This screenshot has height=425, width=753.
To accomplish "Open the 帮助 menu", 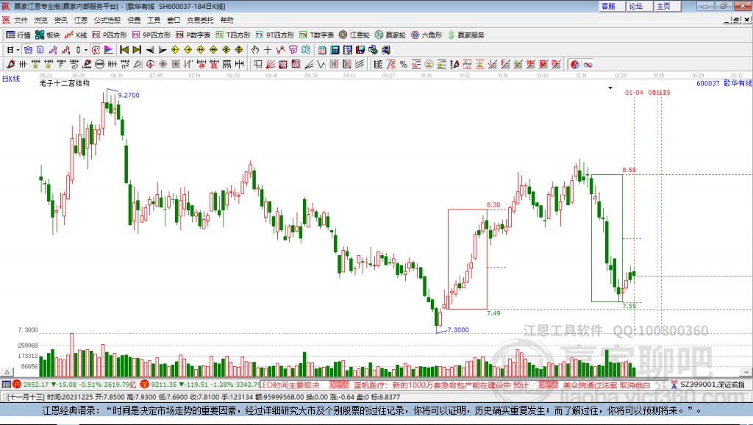I will [226, 20].
